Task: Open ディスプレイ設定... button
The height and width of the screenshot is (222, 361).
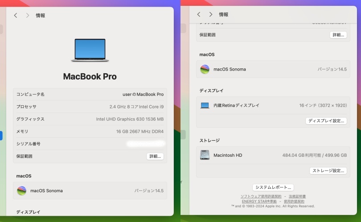Action: pos(326,121)
